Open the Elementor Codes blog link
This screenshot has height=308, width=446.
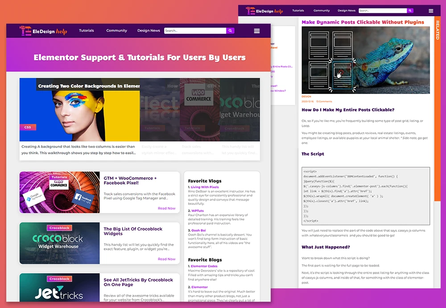click(x=204, y=266)
